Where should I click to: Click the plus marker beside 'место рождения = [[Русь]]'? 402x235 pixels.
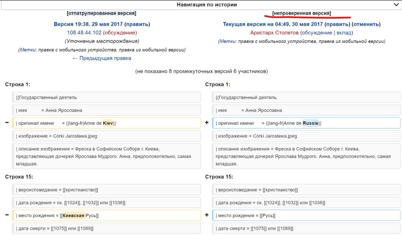(207, 215)
